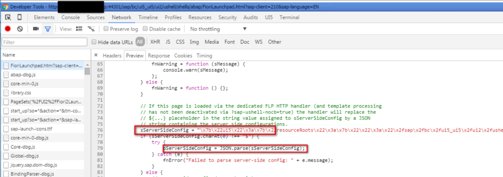Viewport: 503px width, 177px height.
Task: Toggle the filter funnel icon
Action: click(x=48, y=29)
